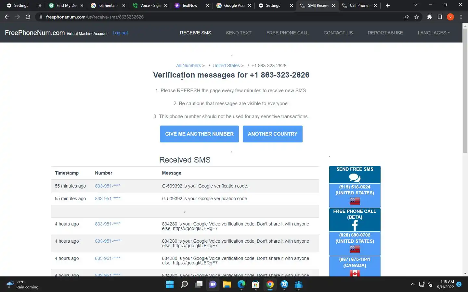Click the forward navigation arrow
This screenshot has width=468, height=292.
(x=18, y=17)
